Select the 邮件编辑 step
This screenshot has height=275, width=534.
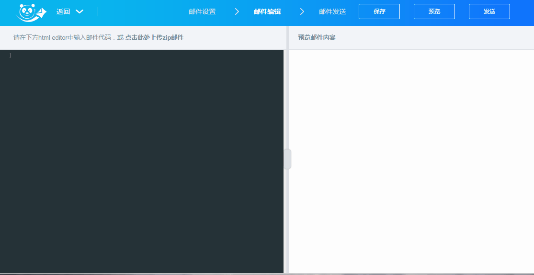click(x=267, y=11)
